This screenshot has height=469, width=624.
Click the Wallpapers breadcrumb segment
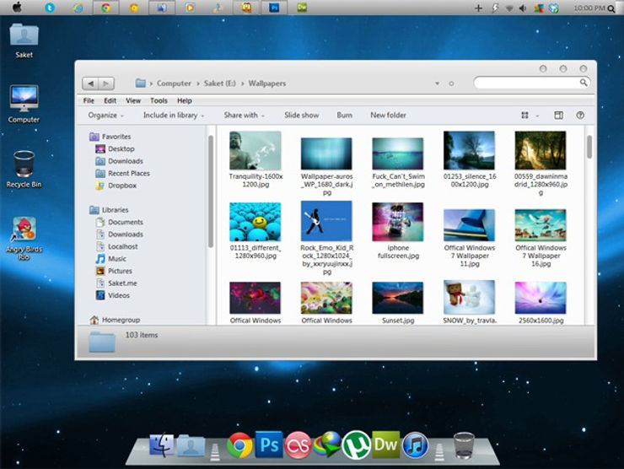coord(267,84)
